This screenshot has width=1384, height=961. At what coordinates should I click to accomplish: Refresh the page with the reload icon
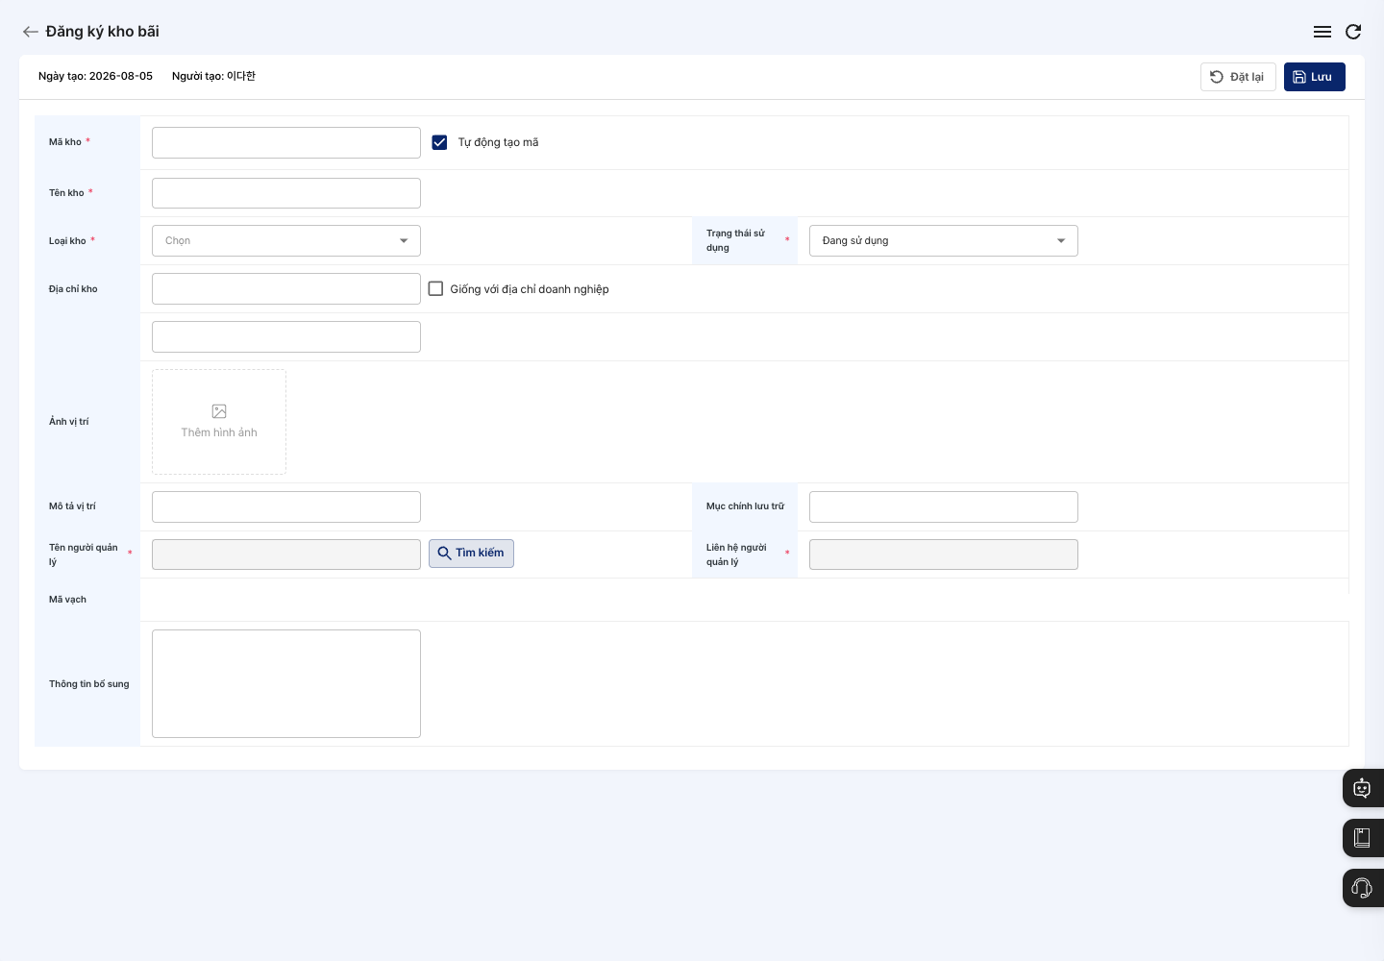[x=1353, y=32]
